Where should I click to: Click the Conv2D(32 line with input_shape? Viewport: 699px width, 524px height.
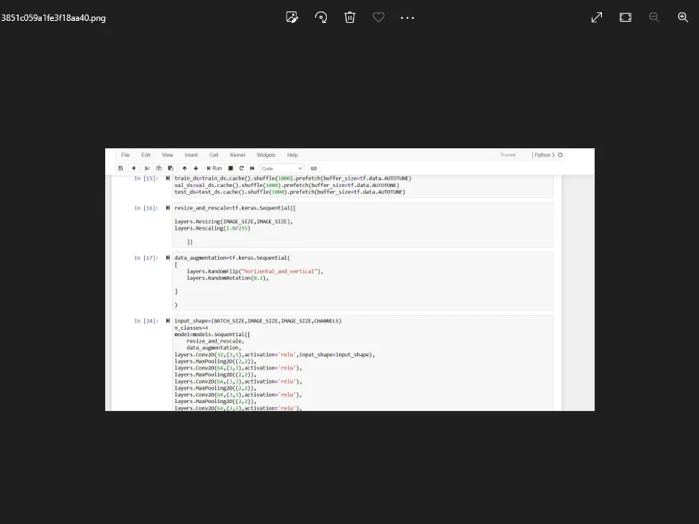coord(275,355)
